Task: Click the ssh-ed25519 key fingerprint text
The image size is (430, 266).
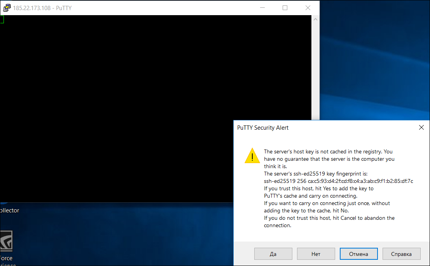Action: coord(338,181)
